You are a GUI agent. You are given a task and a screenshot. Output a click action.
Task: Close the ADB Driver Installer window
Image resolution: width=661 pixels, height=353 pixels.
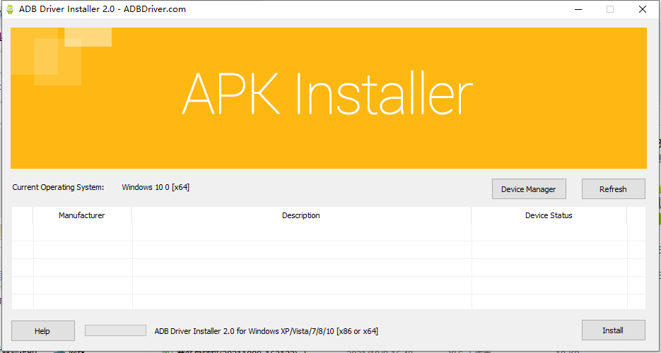642,9
